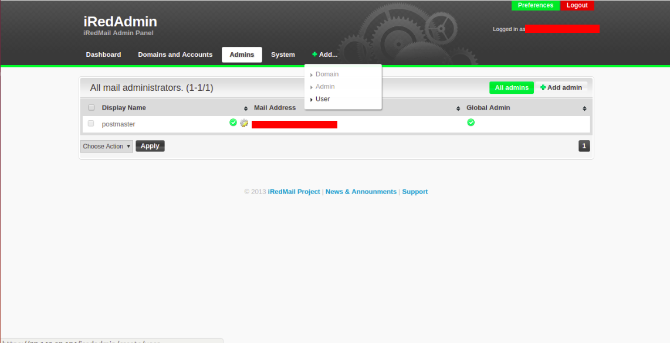670x343 pixels.
Task: Click the green plus icon beside Add...
Action: pos(314,55)
